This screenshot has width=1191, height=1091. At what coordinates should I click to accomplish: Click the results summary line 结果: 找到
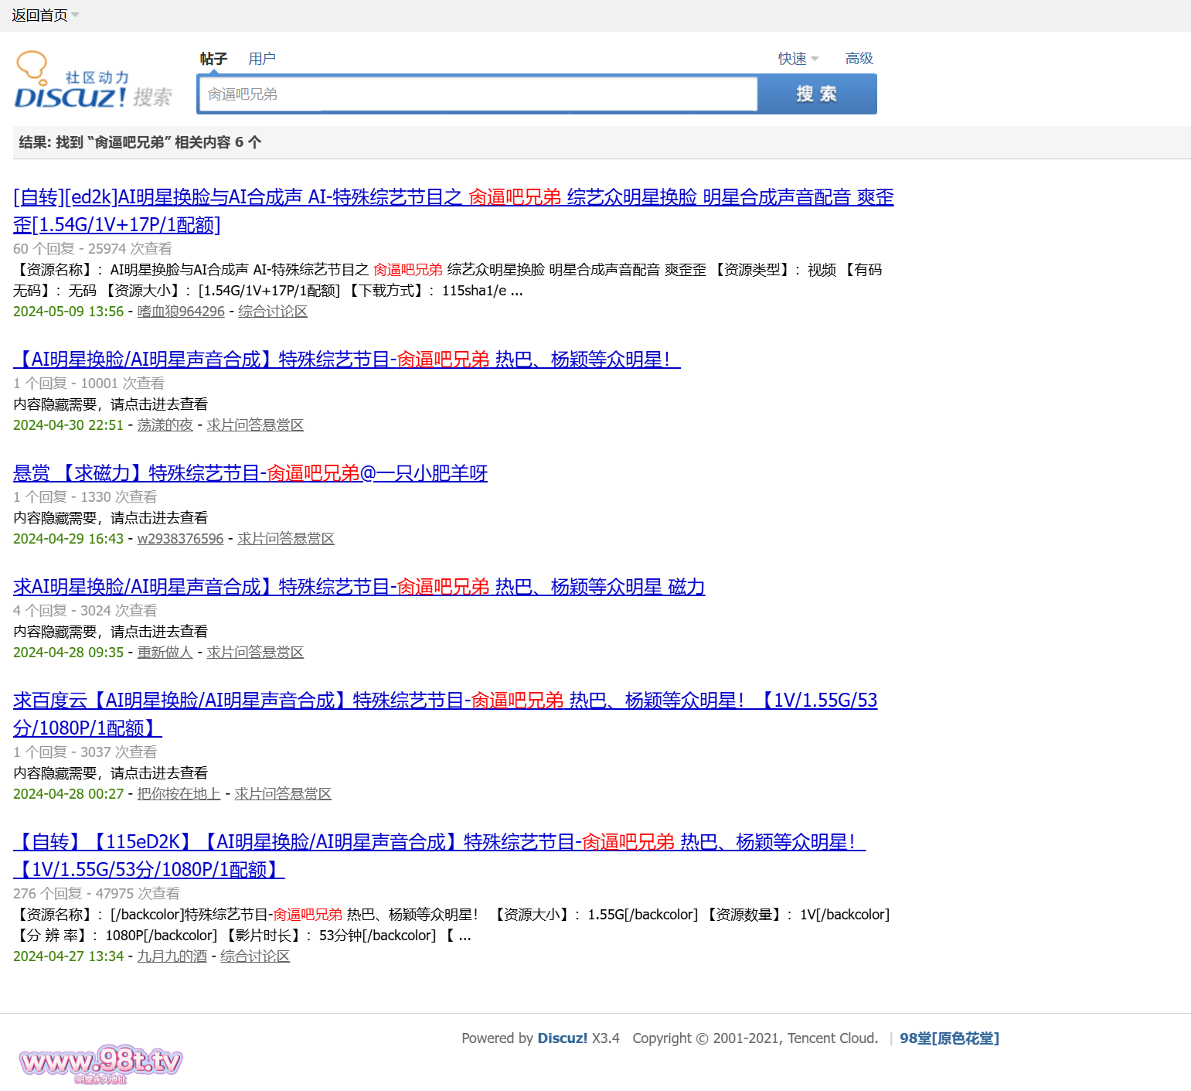(x=140, y=142)
